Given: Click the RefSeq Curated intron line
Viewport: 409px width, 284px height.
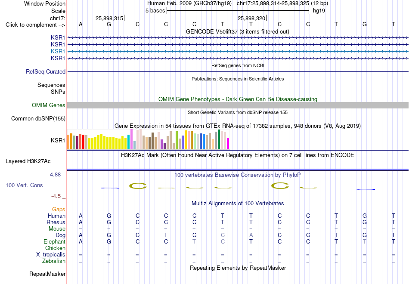Looking at the screenshot, I should 238,72.
